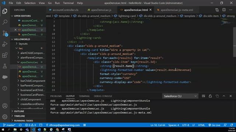Open output log file in editor
The width and height of the screenshot is (236, 132).
pyautogui.click(x=217, y=96)
